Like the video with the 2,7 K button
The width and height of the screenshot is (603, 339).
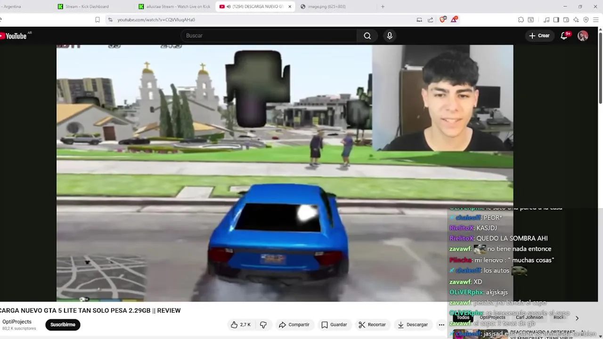[x=241, y=324]
